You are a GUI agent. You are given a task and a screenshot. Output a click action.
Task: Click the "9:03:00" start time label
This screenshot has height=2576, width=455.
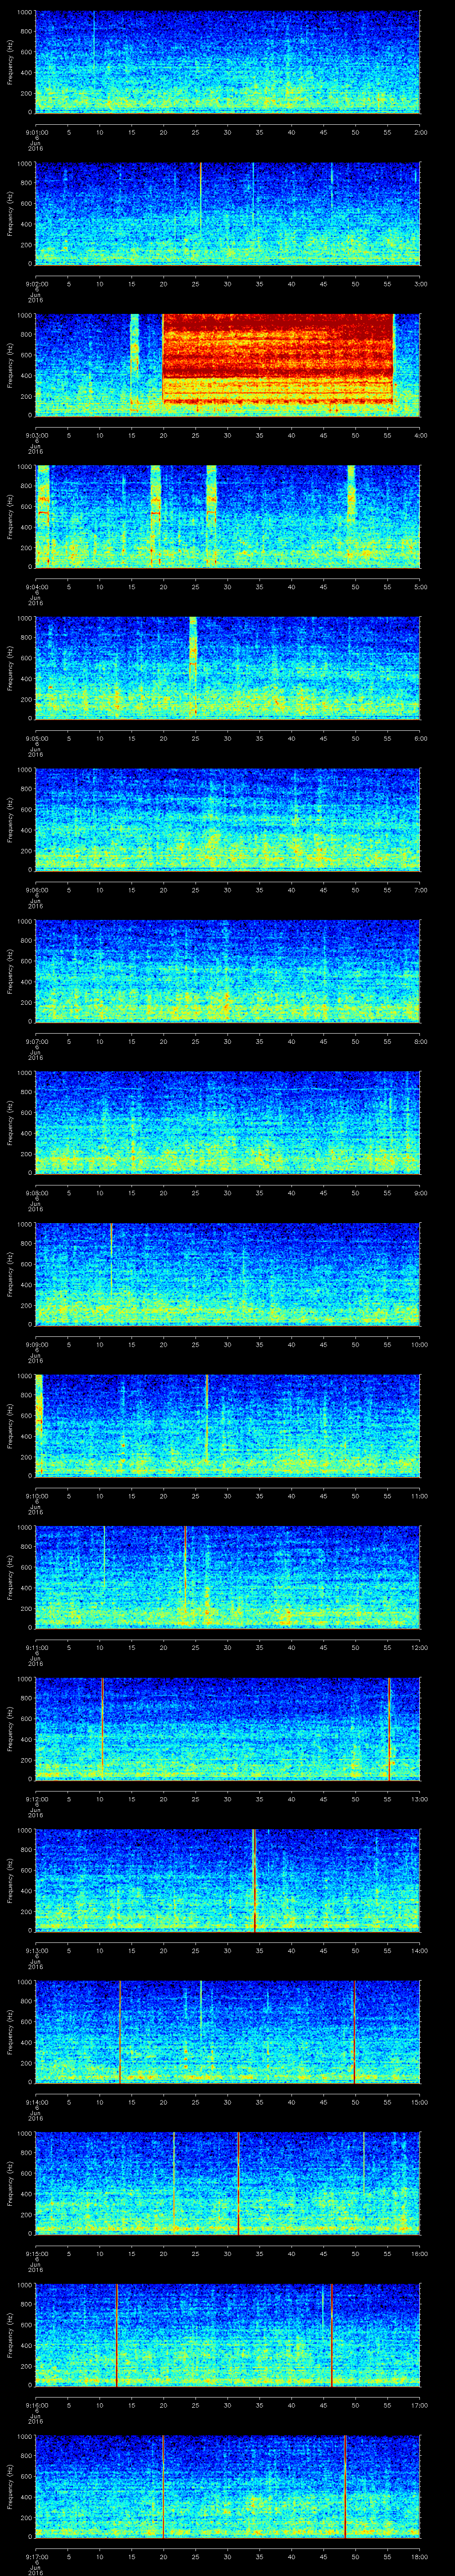click(37, 434)
